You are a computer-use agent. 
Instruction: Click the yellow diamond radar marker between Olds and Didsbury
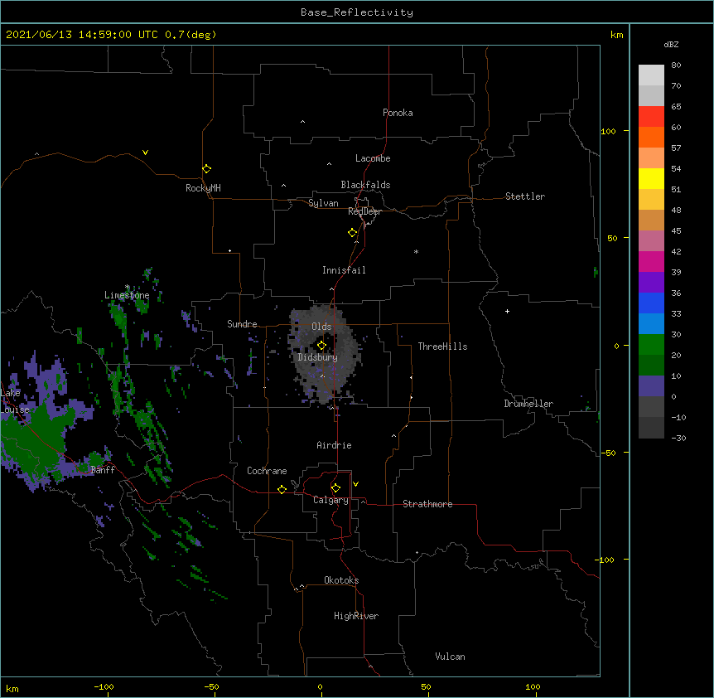[x=321, y=346]
